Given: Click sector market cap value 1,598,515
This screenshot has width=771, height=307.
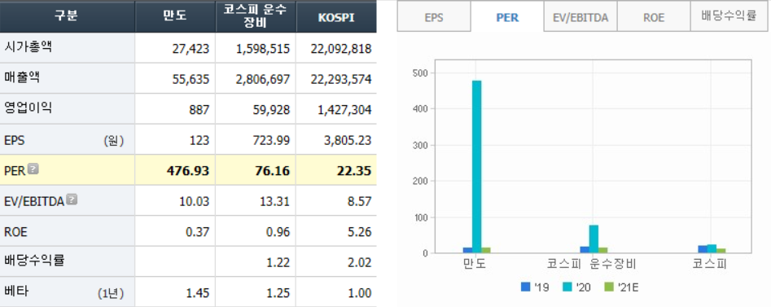Looking at the screenshot, I should pyautogui.click(x=263, y=49).
